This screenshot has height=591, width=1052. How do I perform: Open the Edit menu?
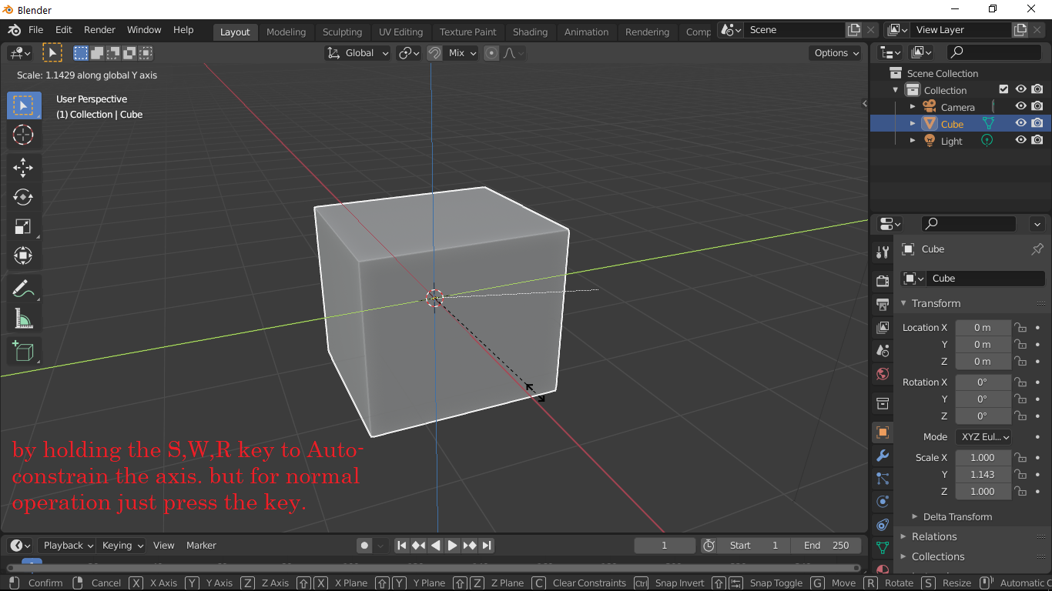(x=64, y=30)
